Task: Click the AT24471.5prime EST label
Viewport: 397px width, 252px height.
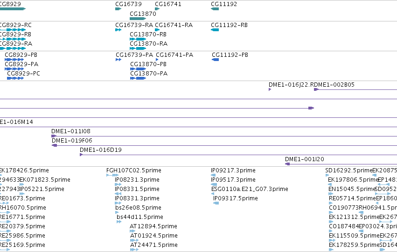Action: [153, 245]
